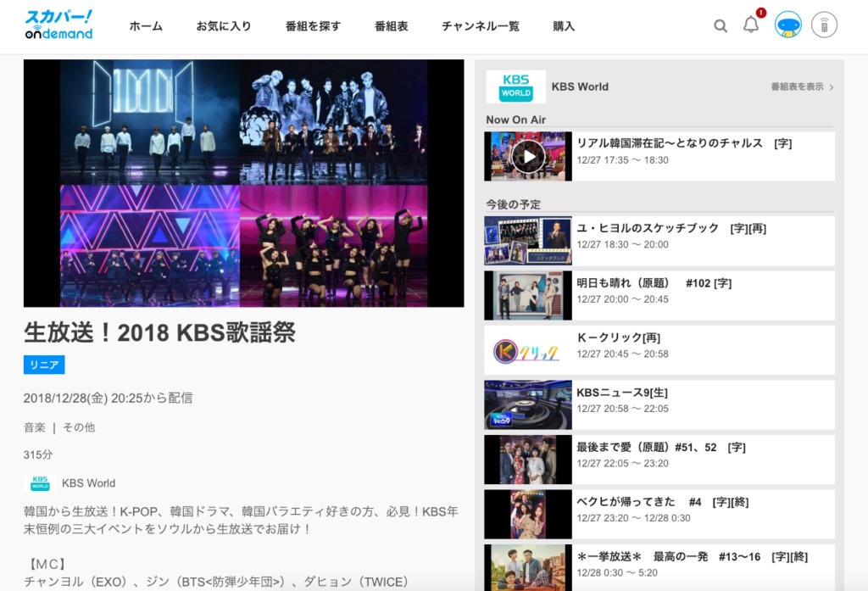Open チャンネル一覧 menu
This screenshot has height=591, width=868.
(480, 26)
